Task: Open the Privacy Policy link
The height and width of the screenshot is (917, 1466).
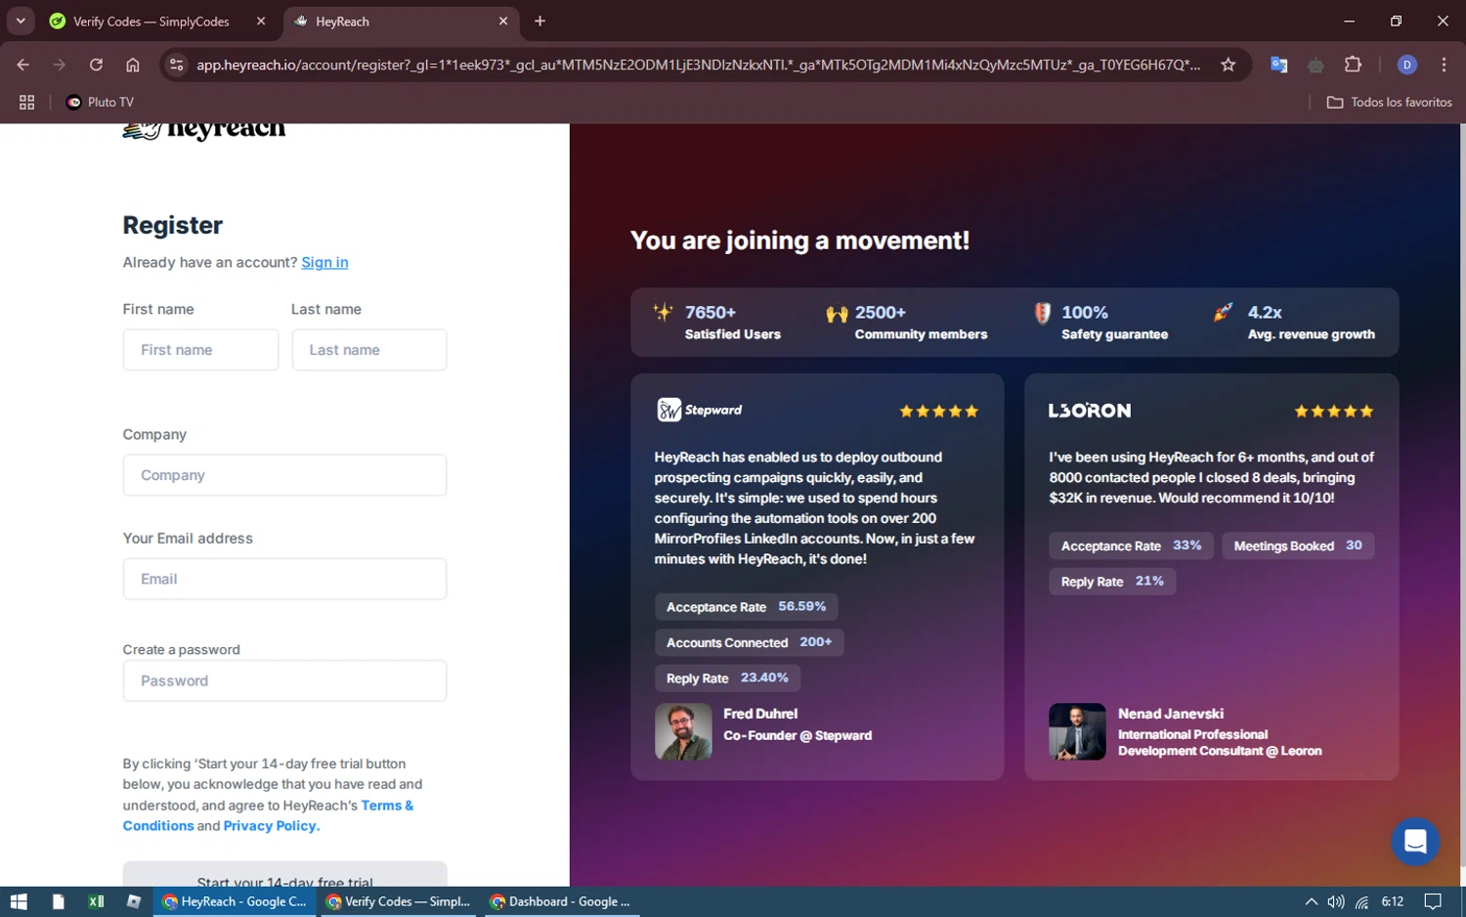Action: point(270,826)
